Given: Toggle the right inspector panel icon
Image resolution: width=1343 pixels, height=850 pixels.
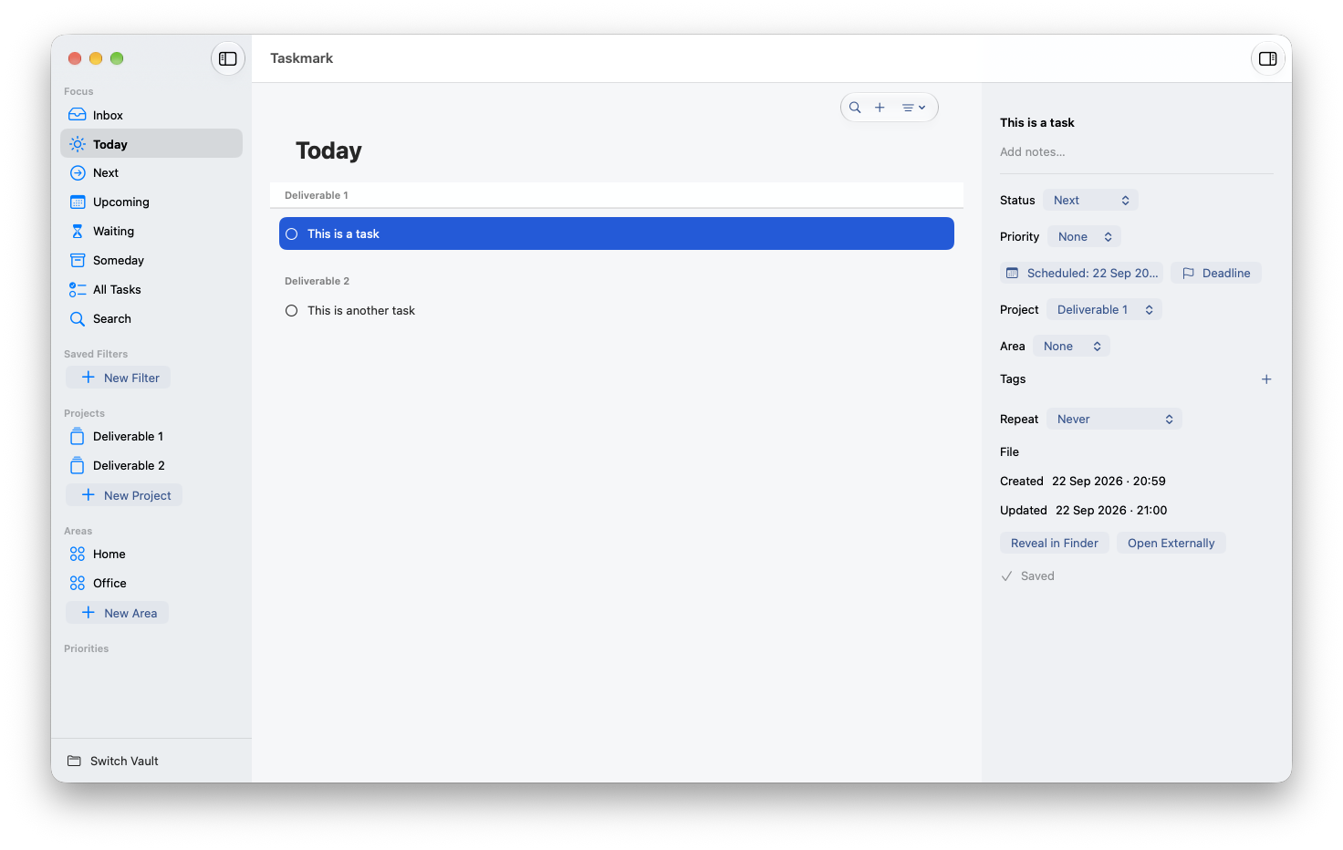Looking at the screenshot, I should pos(1268,58).
